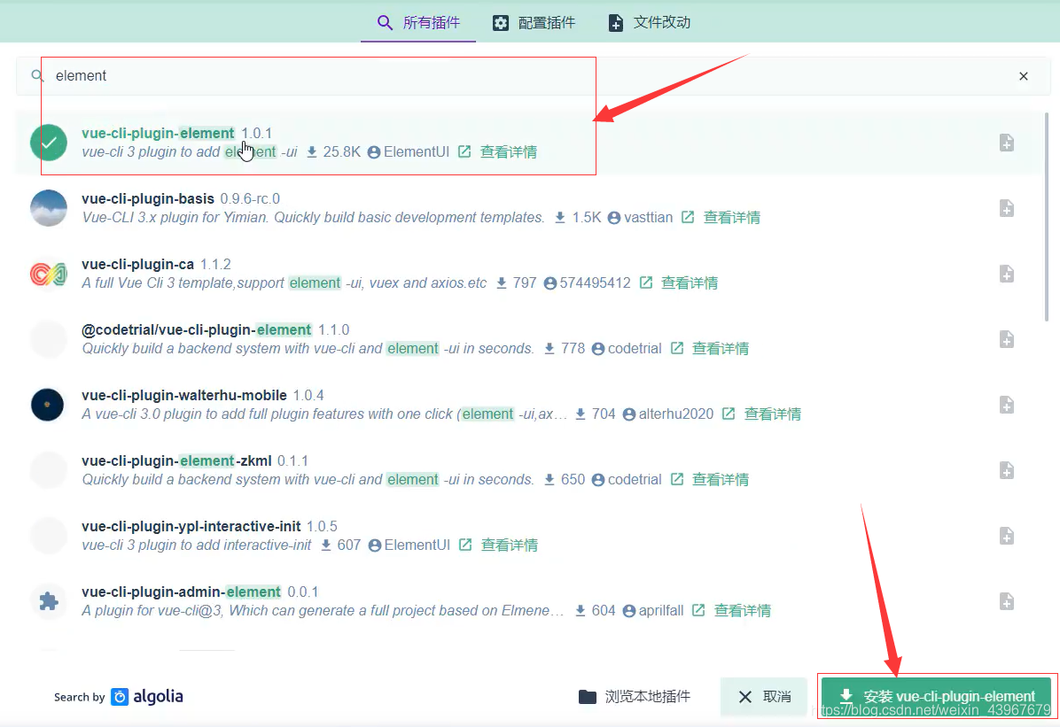Click the add-file icon on vue-cli-plugin-element row
The height and width of the screenshot is (727, 1060).
(1007, 143)
